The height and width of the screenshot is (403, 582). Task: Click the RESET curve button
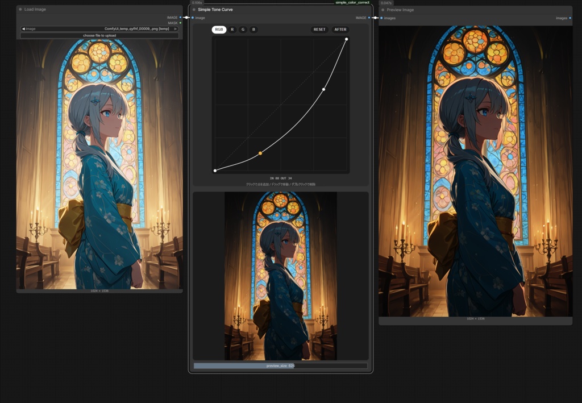(x=319, y=30)
